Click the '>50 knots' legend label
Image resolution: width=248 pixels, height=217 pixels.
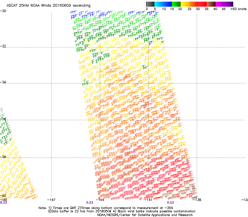click(238, 9)
